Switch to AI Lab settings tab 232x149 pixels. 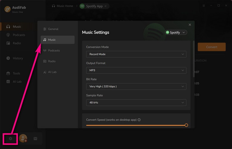pos(57,72)
